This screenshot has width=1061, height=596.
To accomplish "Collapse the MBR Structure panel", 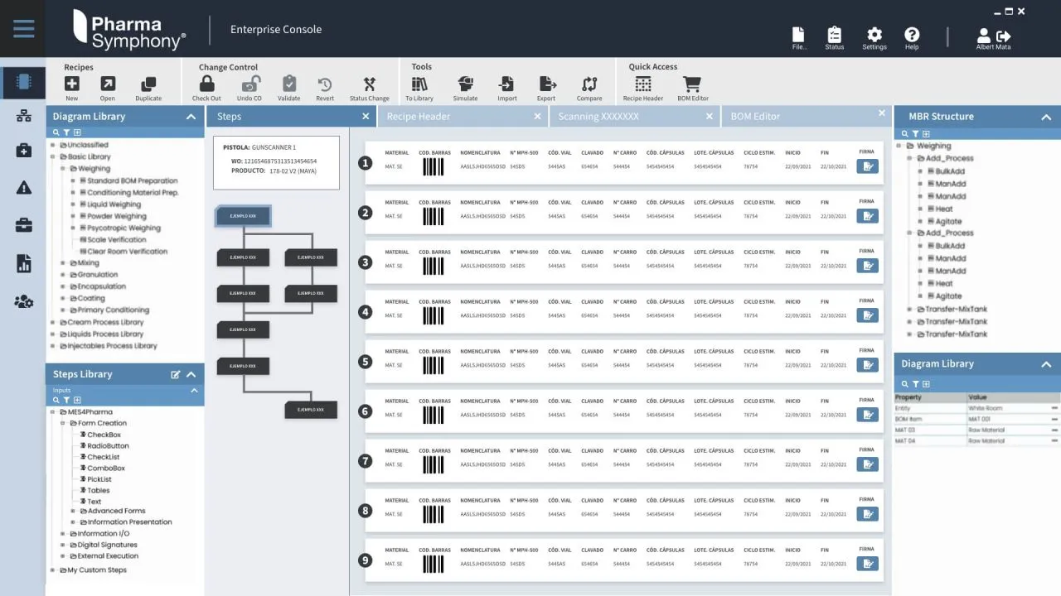I will click(x=1046, y=117).
